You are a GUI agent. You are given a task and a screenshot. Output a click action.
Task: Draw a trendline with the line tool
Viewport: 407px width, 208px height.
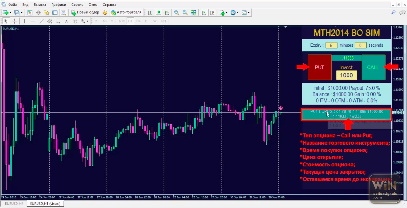pyautogui.click(x=41, y=21)
